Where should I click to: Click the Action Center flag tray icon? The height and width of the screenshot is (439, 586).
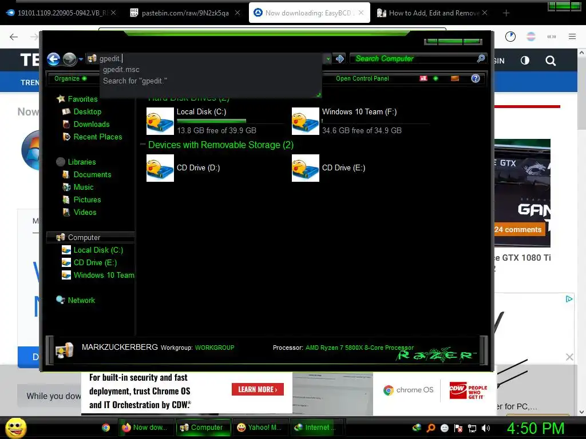(x=458, y=428)
